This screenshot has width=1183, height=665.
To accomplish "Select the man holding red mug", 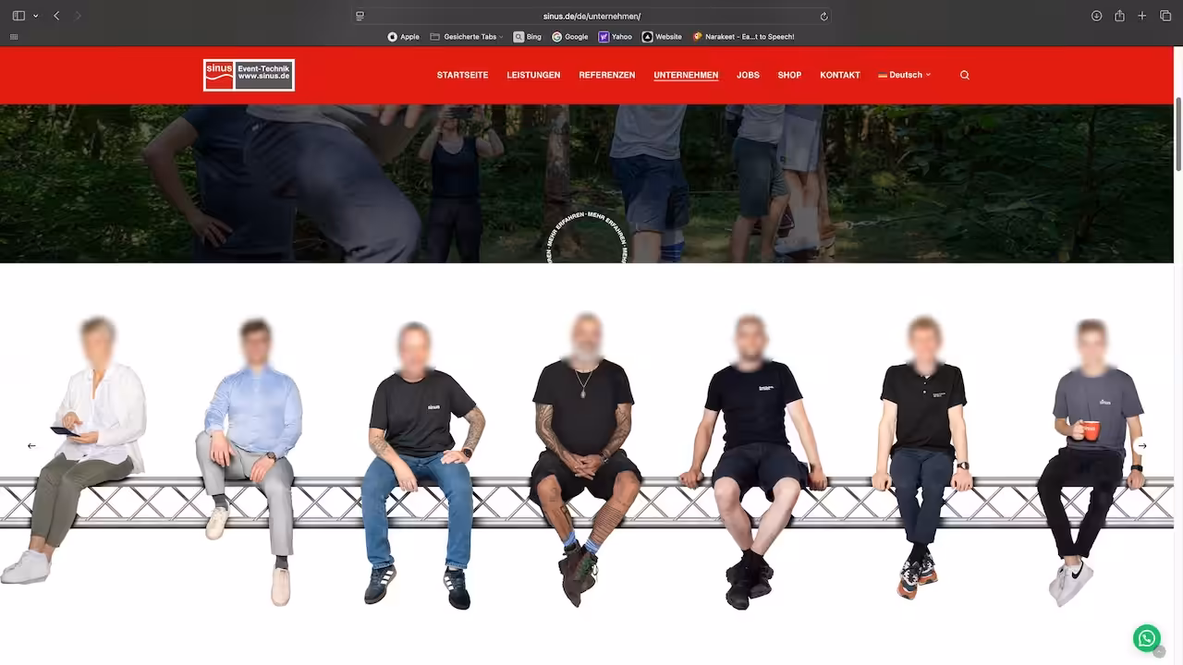I will point(1092,462).
